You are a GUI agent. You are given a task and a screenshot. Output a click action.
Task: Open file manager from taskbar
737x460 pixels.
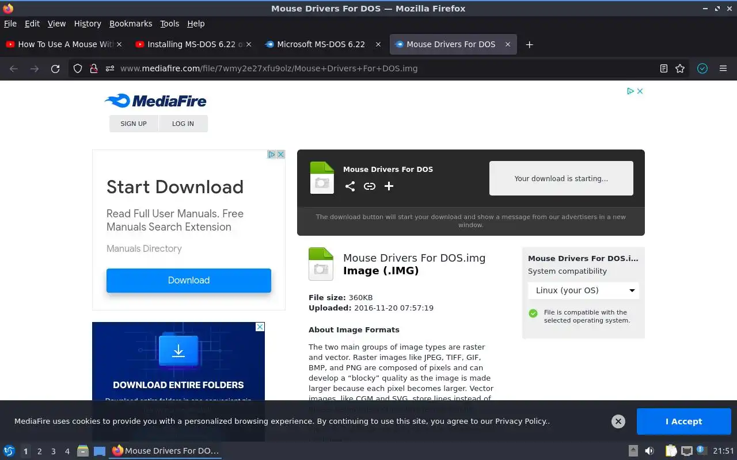(x=83, y=451)
